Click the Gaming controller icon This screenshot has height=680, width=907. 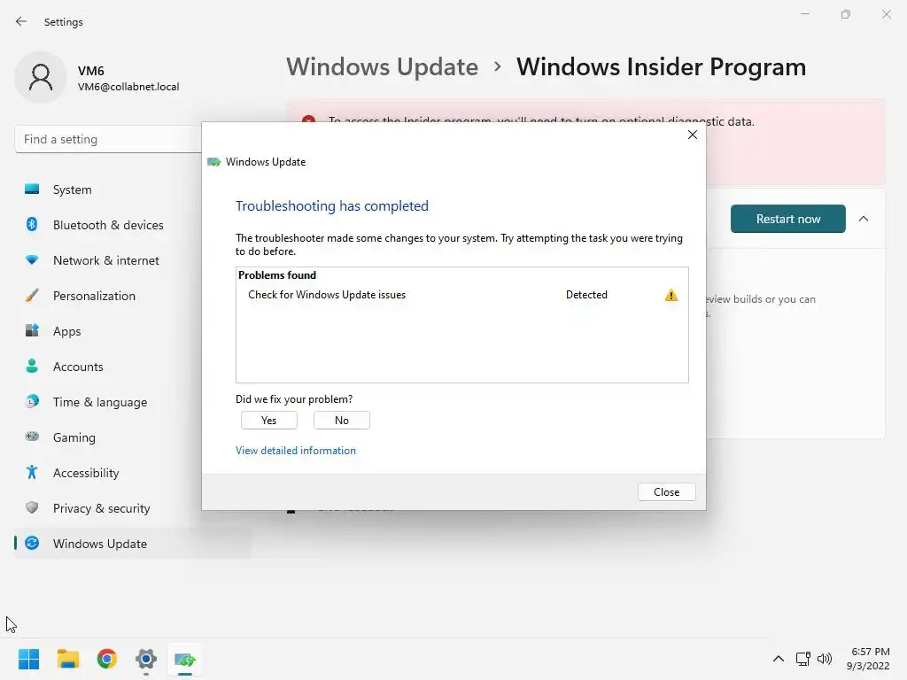pos(32,437)
